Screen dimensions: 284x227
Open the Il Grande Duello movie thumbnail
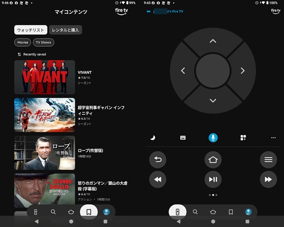pyautogui.click(x=44, y=190)
